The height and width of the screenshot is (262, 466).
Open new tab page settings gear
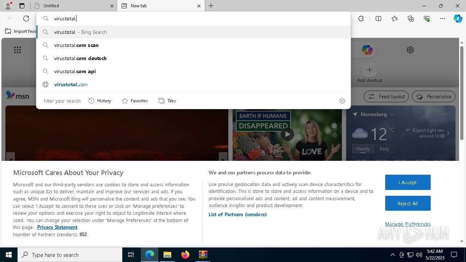[x=410, y=50]
